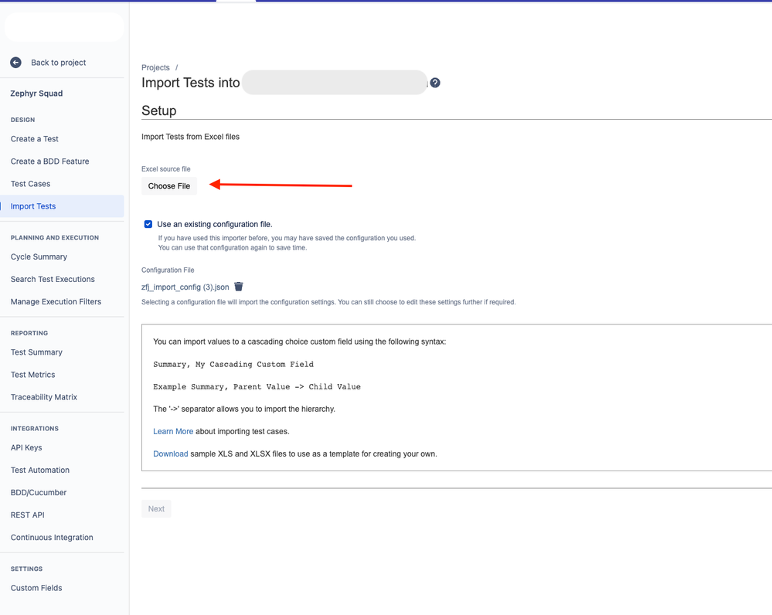Image resolution: width=772 pixels, height=615 pixels.
Task: Click the Excel source file label
Action: [x=166, y=169]
